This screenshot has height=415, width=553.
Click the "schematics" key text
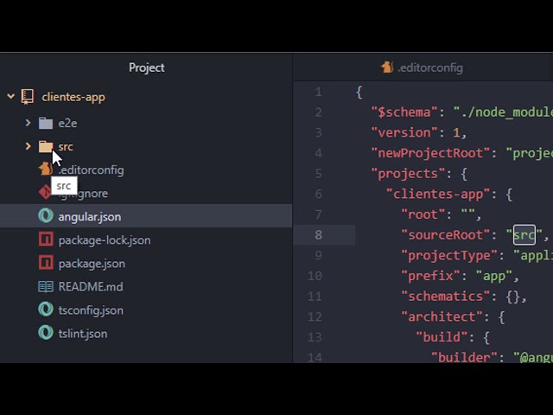click(x=446, y=297)
